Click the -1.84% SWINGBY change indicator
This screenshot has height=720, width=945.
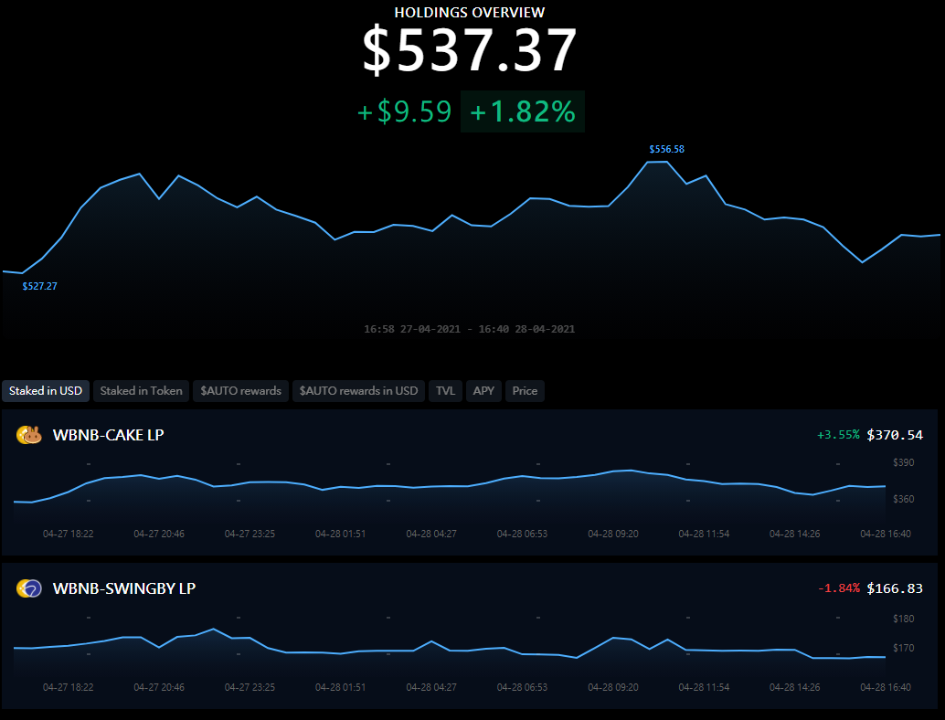coord(839,588)
